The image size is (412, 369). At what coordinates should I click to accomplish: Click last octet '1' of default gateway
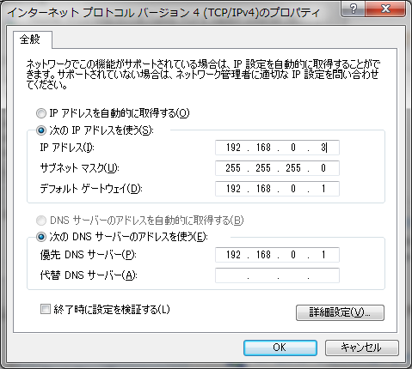coord(323,189)
